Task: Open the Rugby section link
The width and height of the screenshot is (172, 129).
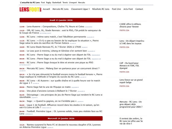Action: point(49,2)
